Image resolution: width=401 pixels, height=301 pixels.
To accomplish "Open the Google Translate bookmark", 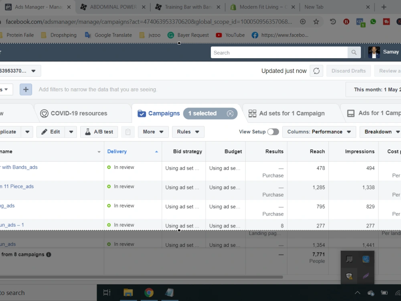I will (x=108, y=35).
